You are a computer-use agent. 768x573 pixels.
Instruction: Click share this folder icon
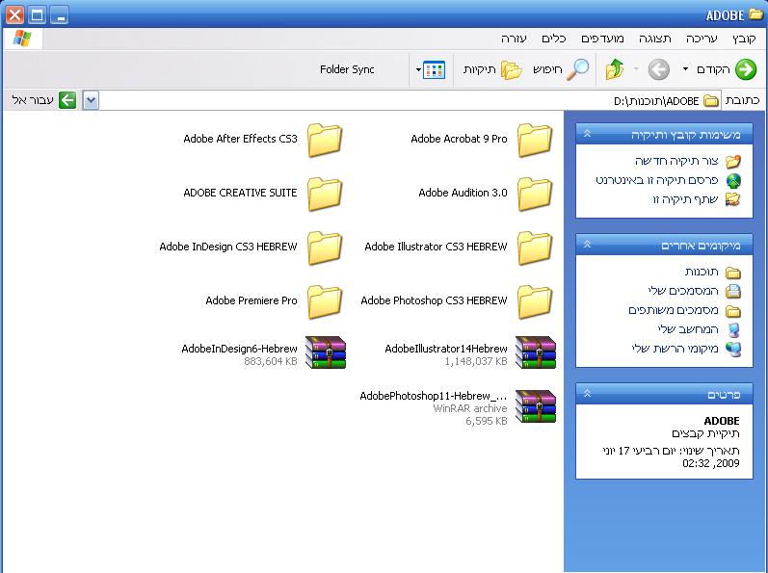tap(733, 199)
